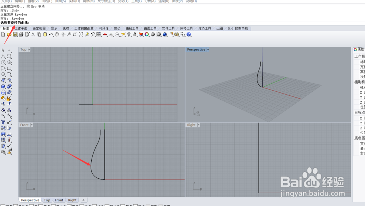This screenshot has width=365, height=206.
Task: Switch to the 实体工具 toolbar tab
Action: (168, 28)
